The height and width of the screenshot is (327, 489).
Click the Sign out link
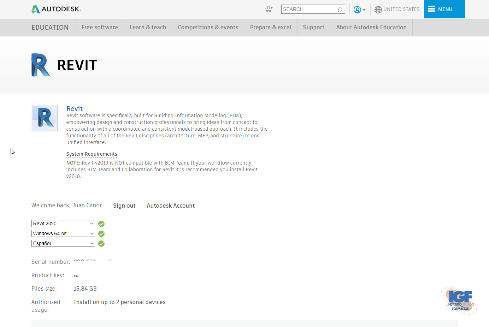pyautogui.click(x=124, y=206)
